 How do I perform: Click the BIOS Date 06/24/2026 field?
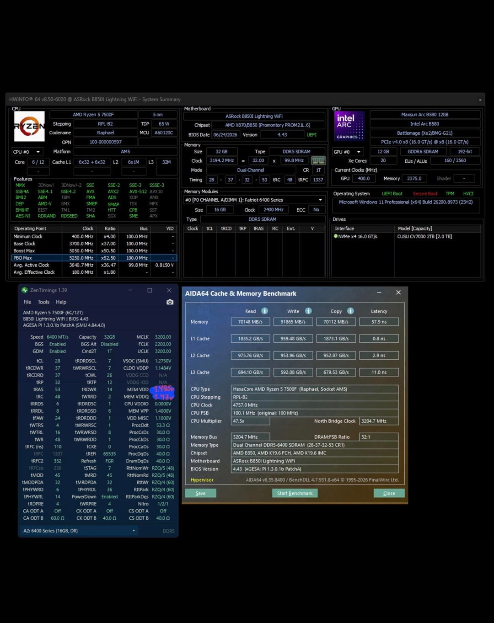(225, 135)
